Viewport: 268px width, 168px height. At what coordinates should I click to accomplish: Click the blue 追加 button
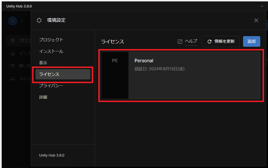(x=252, y=41)
